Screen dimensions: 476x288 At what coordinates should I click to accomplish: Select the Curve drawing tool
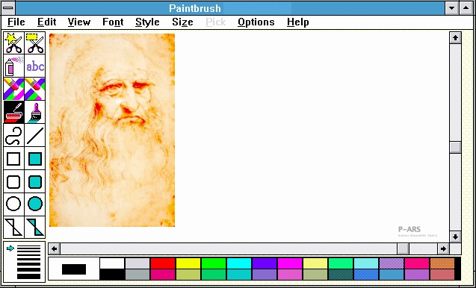point(13,135)
